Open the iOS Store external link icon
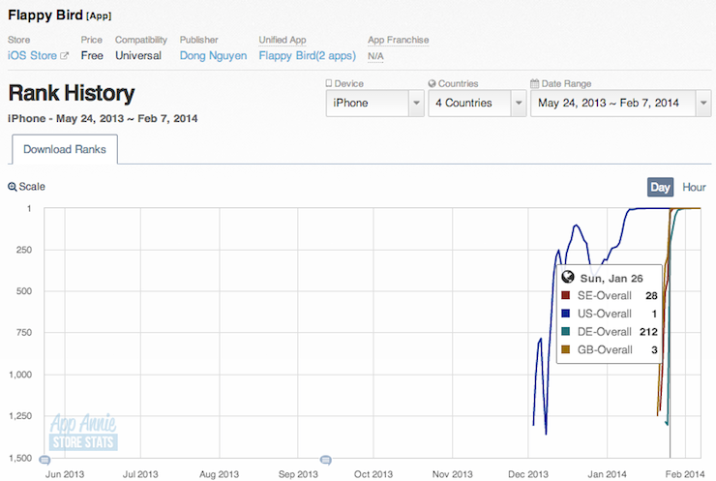Image resolution: width=716 pixels, height=481 pixels. (65, 56)
